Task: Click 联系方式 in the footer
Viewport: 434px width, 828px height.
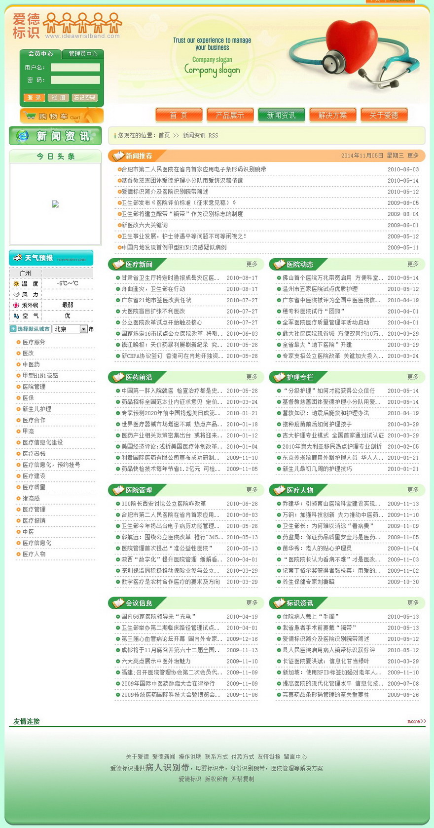Action: point(217,756)
